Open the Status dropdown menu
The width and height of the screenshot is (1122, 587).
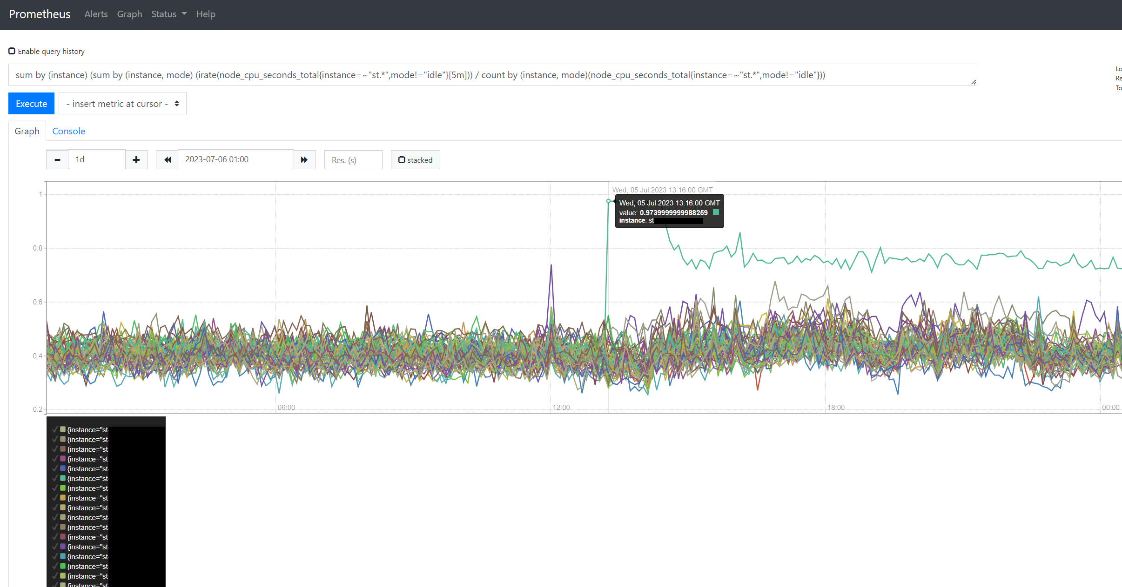coord(169,14)
